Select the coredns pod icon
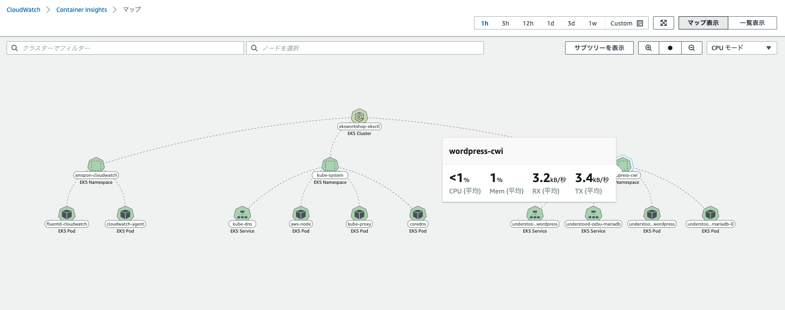The image size is (785, 310). coord(418,214)
